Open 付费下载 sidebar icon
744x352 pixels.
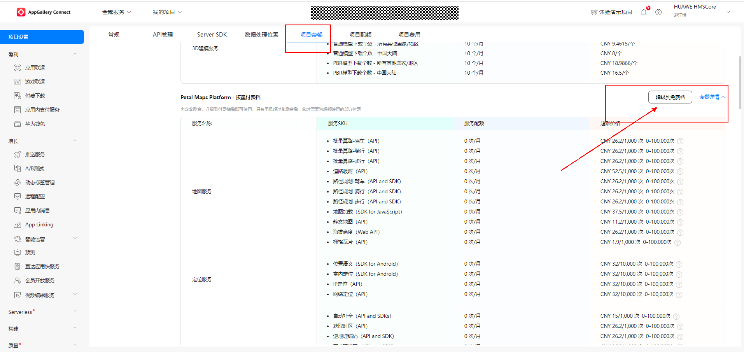coord(18,96)
